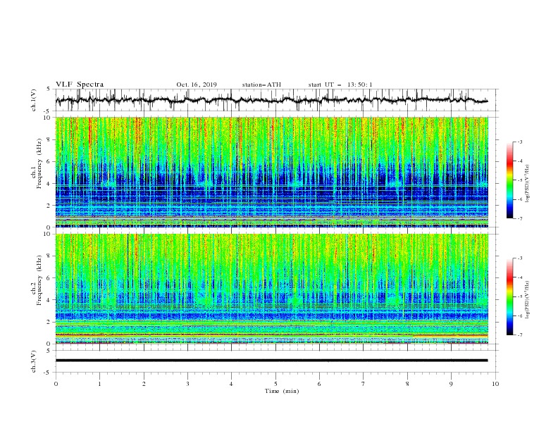Click the ch.1 voltage waveform trace
558x431 pixels.
tap(271, 100)
